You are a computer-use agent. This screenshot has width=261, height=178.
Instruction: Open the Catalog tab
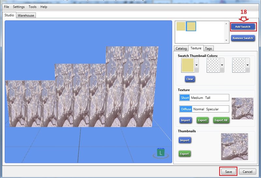(x=181, y=48)
